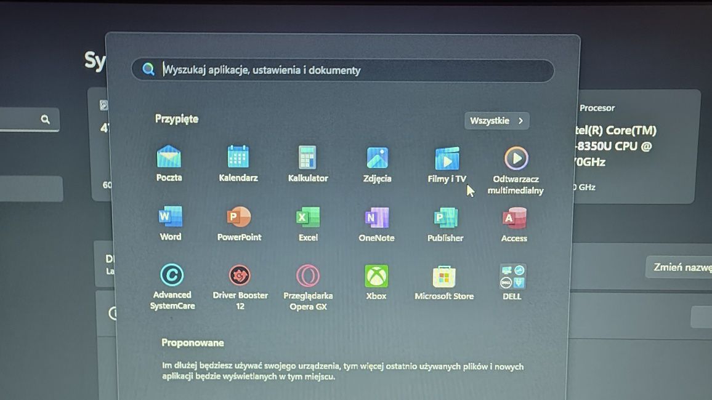
Task: Launch Advanced SystemCare
Action: click(x=172, y=286)
